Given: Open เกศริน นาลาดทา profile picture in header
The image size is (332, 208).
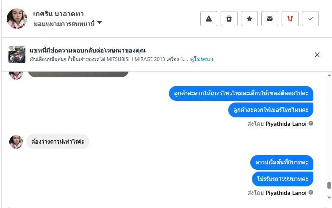Looking at the screenshot, I should click(17, 19).
